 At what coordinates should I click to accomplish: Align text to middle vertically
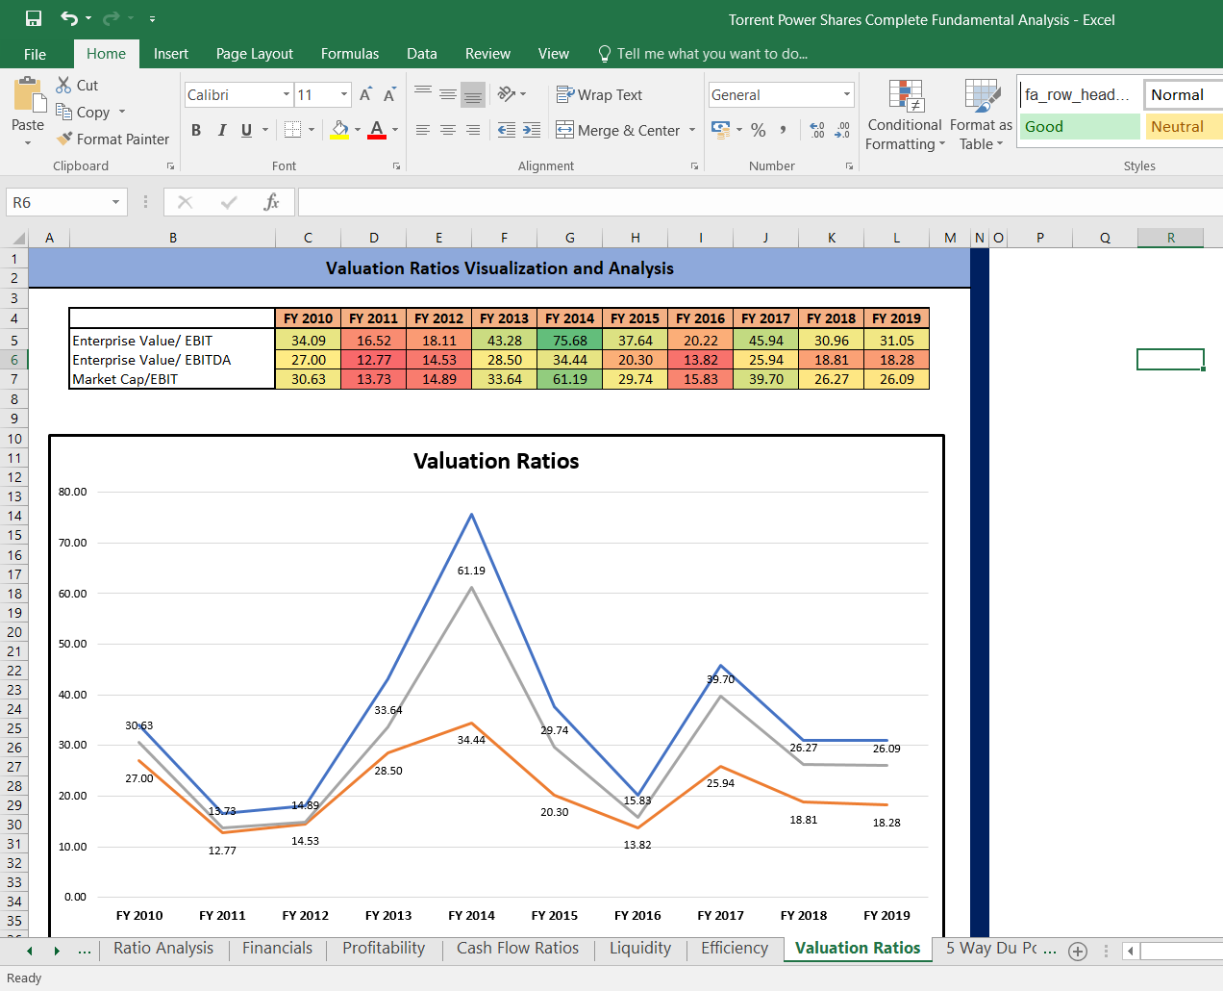point(448,94)
